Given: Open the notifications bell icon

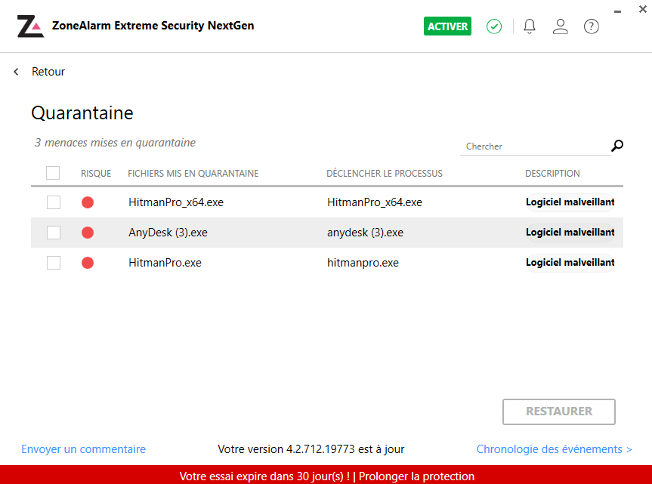Looking at the screenshot, I should coord(530,26).
